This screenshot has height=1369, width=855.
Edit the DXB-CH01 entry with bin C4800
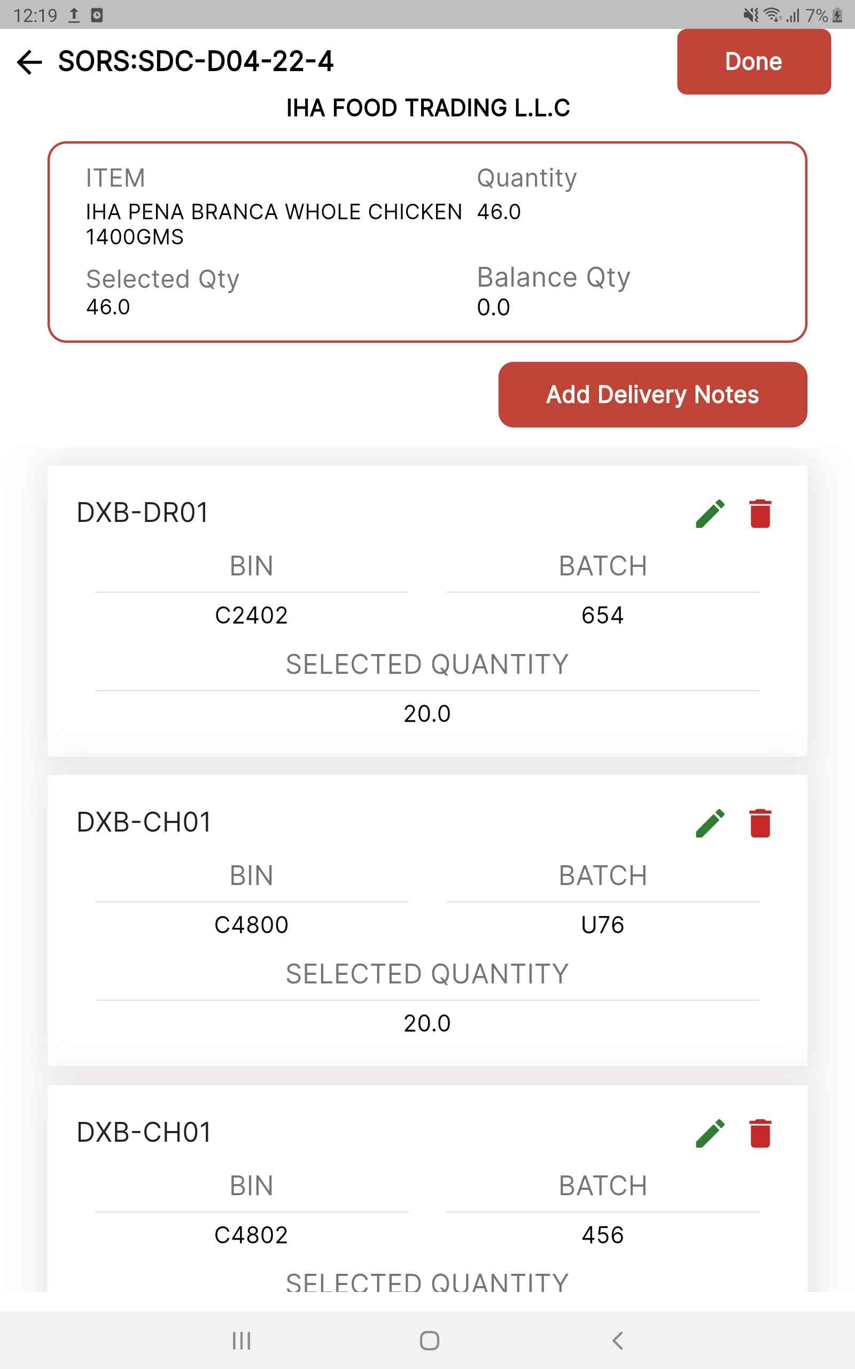point(710,822)
